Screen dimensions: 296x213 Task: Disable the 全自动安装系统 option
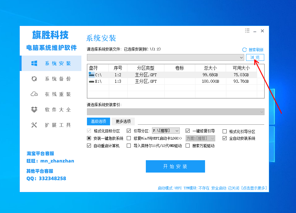(x=225, y=138)
